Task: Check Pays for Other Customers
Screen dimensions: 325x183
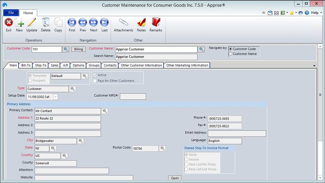Action: 95,81
